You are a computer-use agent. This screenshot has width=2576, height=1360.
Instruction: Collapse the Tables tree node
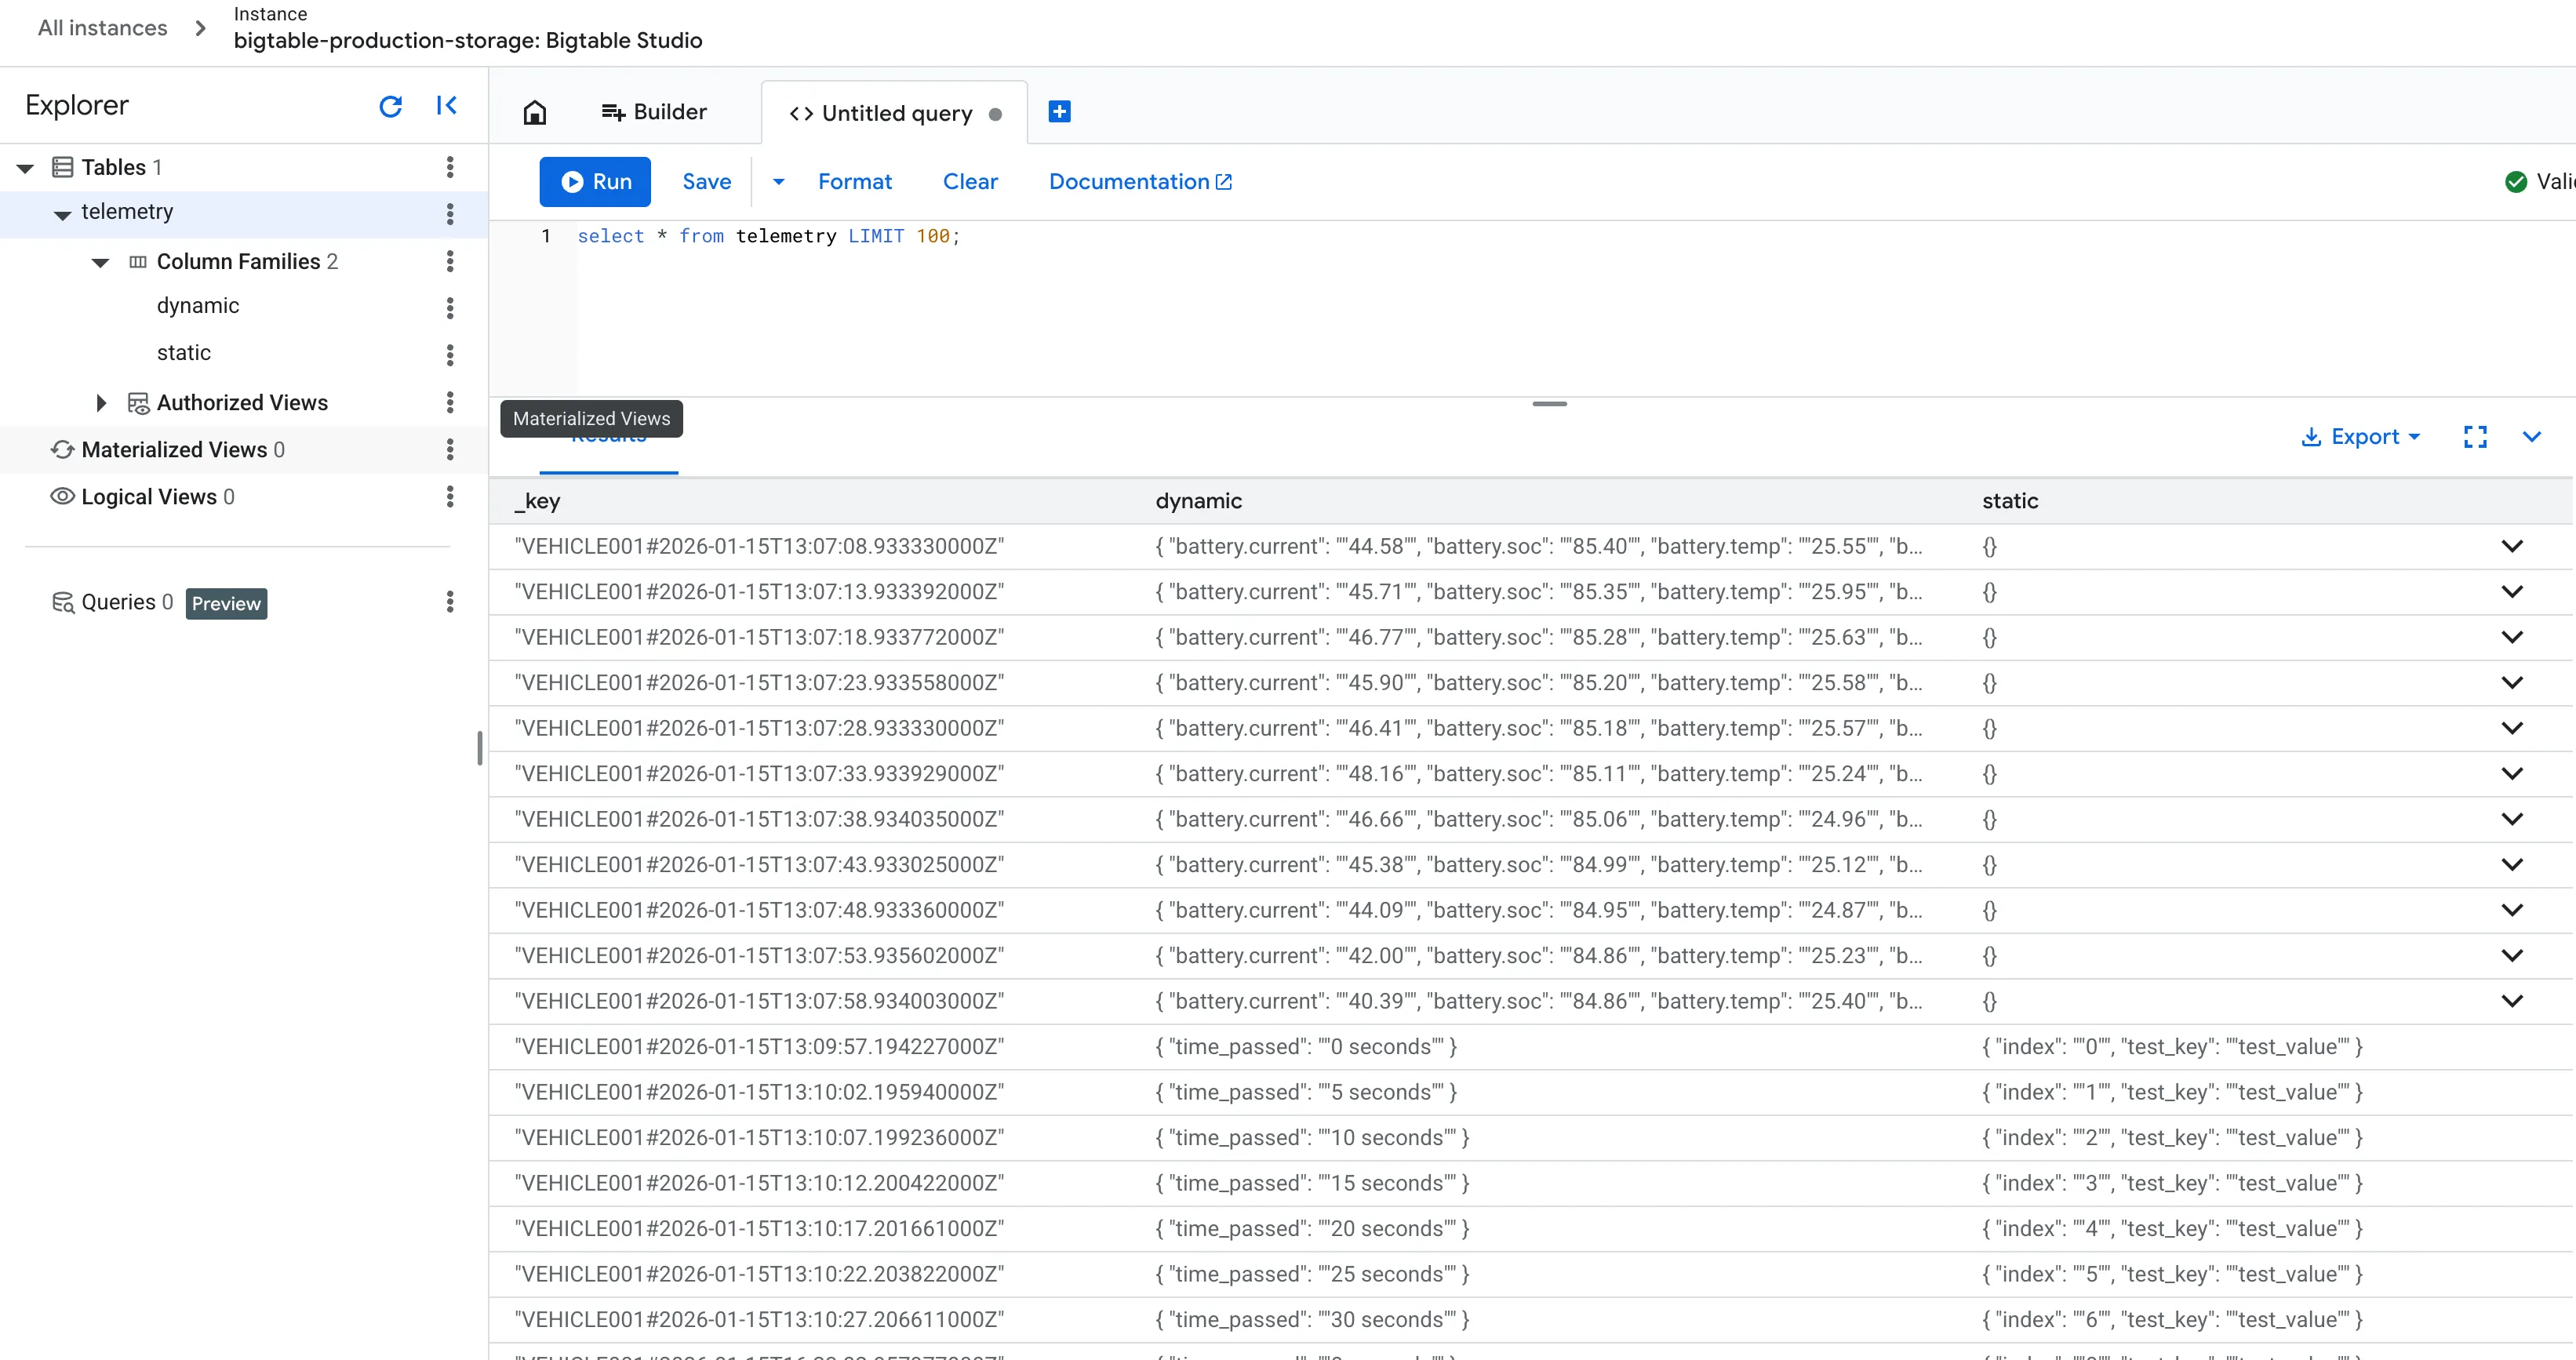tap(26, 168)
